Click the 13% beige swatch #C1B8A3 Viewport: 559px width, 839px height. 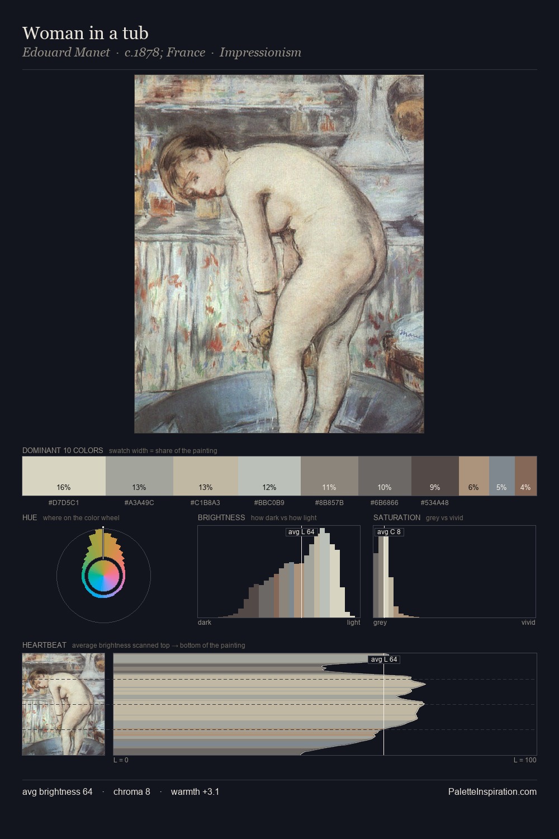[x=206, y=476]
